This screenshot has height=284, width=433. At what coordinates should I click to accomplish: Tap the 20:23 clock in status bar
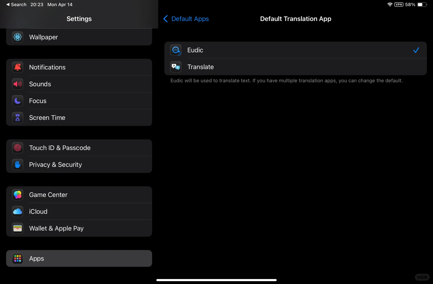[37, 4]
